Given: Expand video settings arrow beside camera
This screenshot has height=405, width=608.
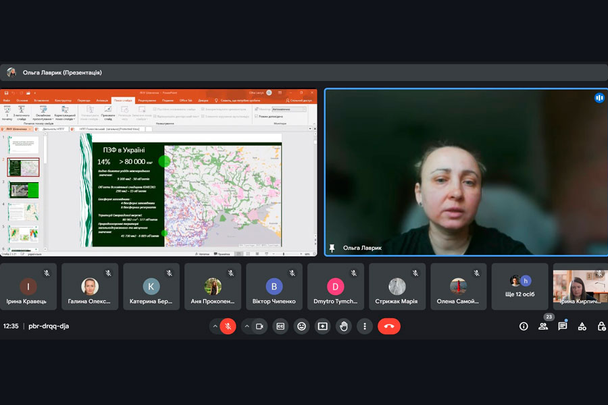Looking at the screenshot, I should pos(247,326).
